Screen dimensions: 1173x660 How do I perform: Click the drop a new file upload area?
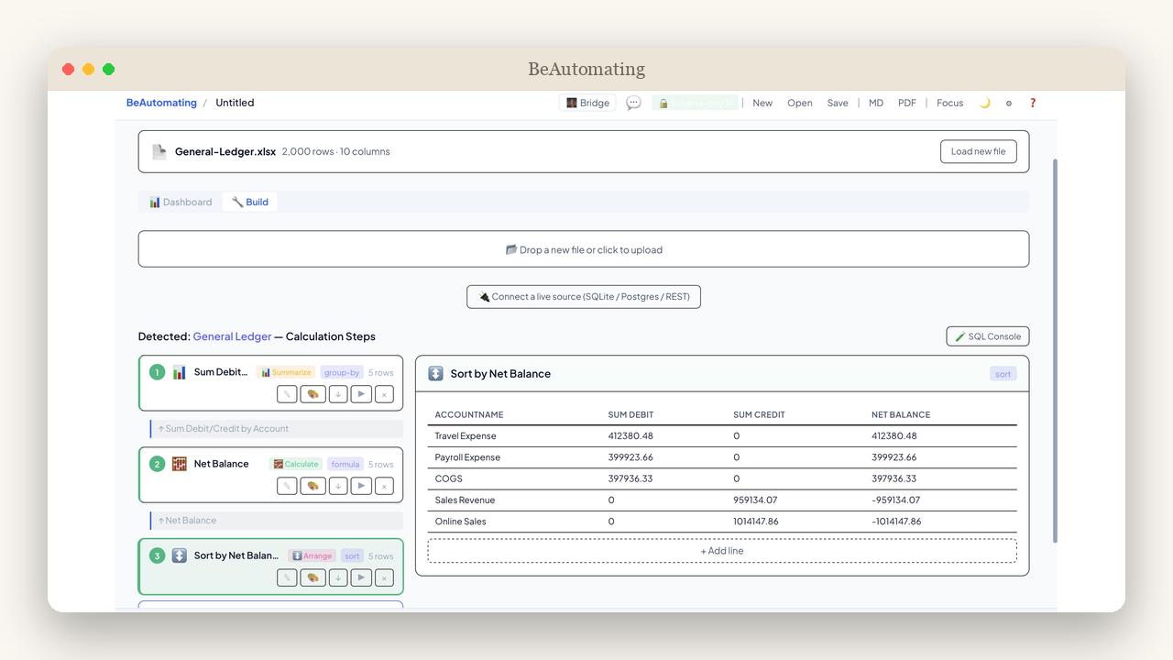[584, 249]
